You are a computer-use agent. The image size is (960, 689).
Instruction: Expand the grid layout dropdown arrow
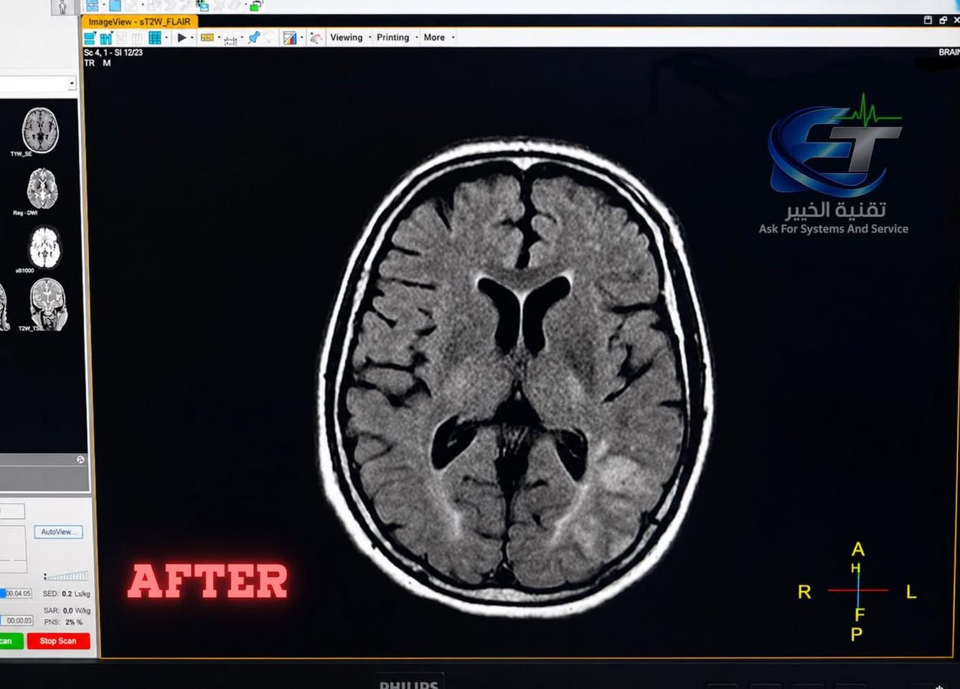166,37
